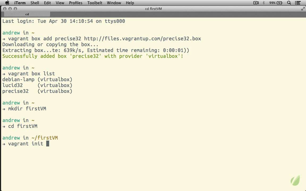Click the screen recording camera icon
Screen dimensions: 306x191
pos(256,3)
